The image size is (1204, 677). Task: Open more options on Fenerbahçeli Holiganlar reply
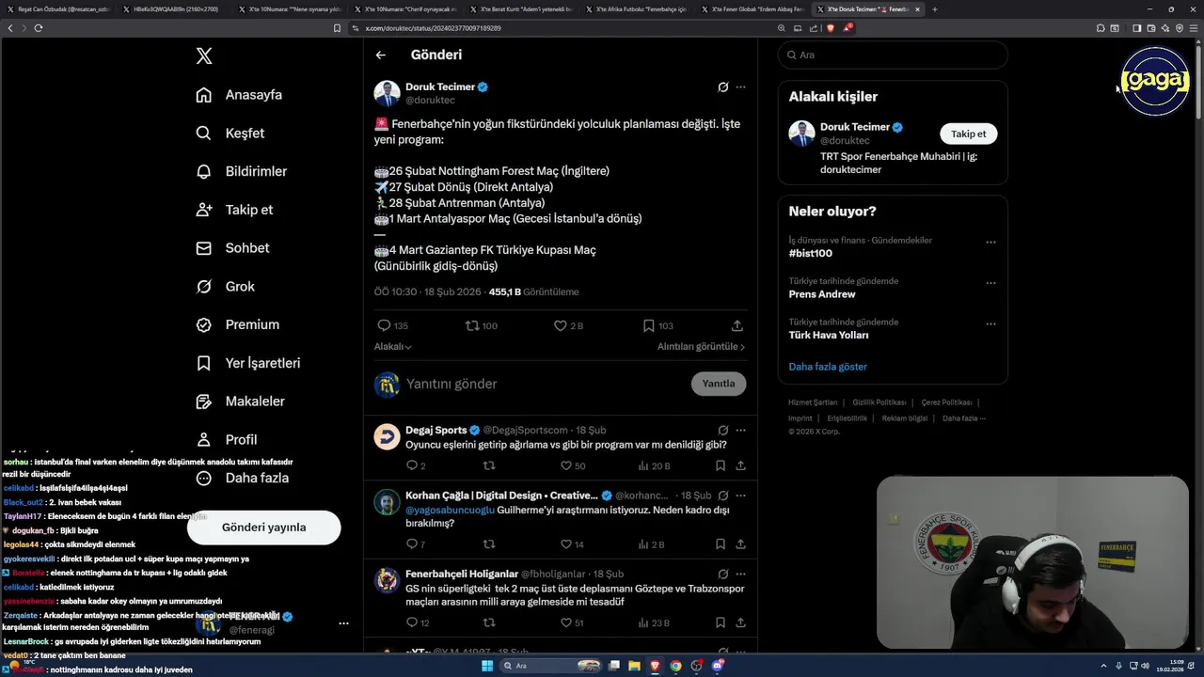[x=741, y=574]
